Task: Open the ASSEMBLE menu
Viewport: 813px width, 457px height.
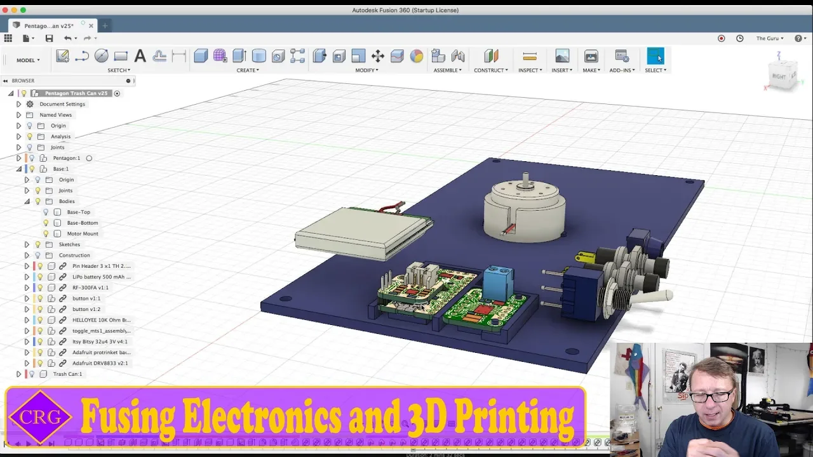Action: 448,70
